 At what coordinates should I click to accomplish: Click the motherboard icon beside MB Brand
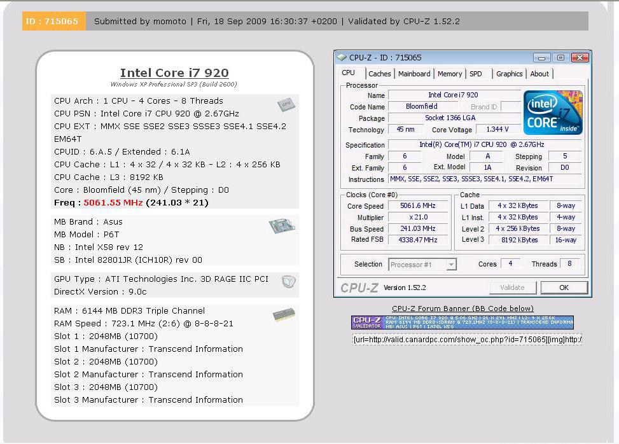(x=282, y=226)
